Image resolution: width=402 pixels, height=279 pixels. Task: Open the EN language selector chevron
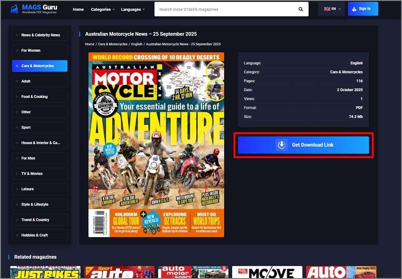pyautogui.click(x=340, y=8)
